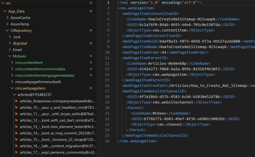The height and width of the screenshot is (157, 255).
Task: Click XML icon of articles_13_-_kont file
Action: coord(16,127)
